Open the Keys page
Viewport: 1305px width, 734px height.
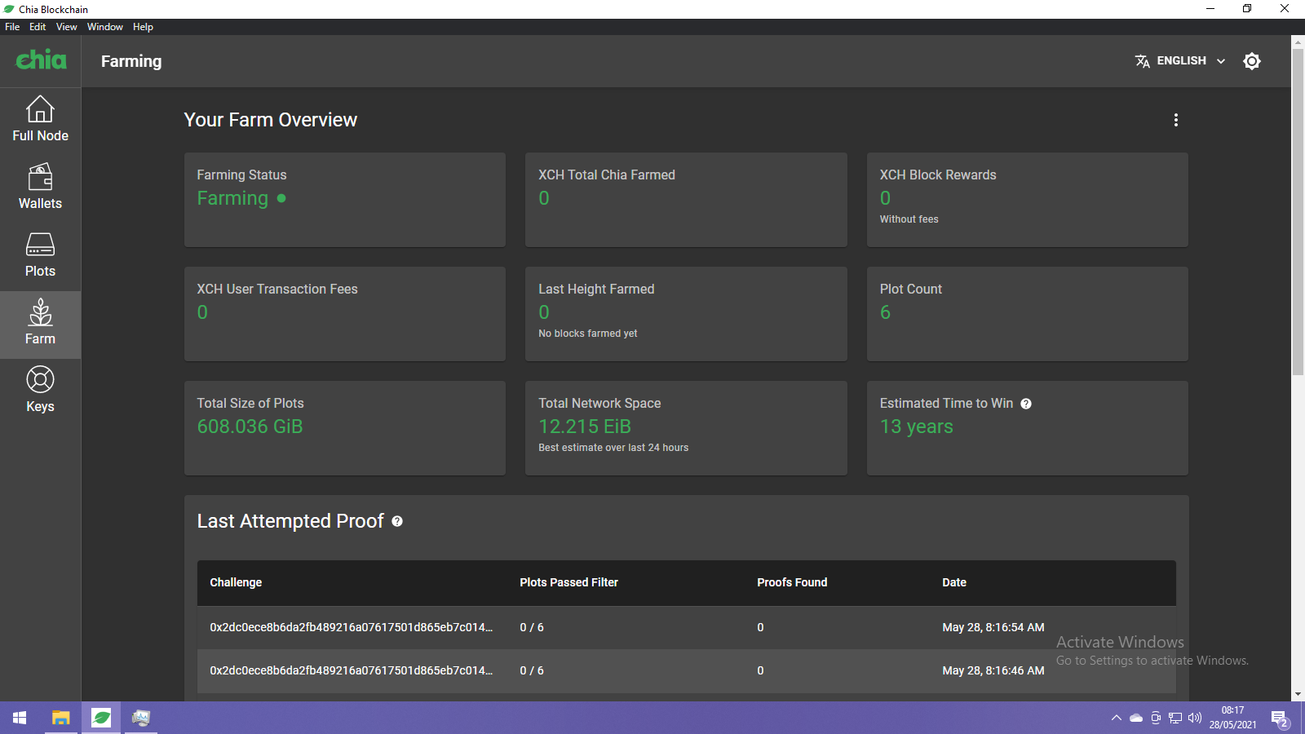point(40,390)
